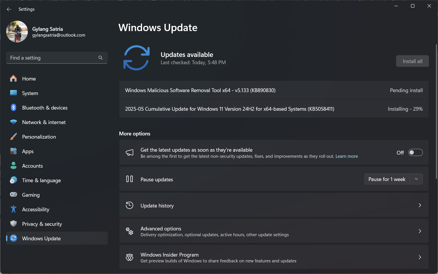438x274 pixels.
Task: Open Accessibility settings
Action: pyautogui.click(x=57, y=209)
